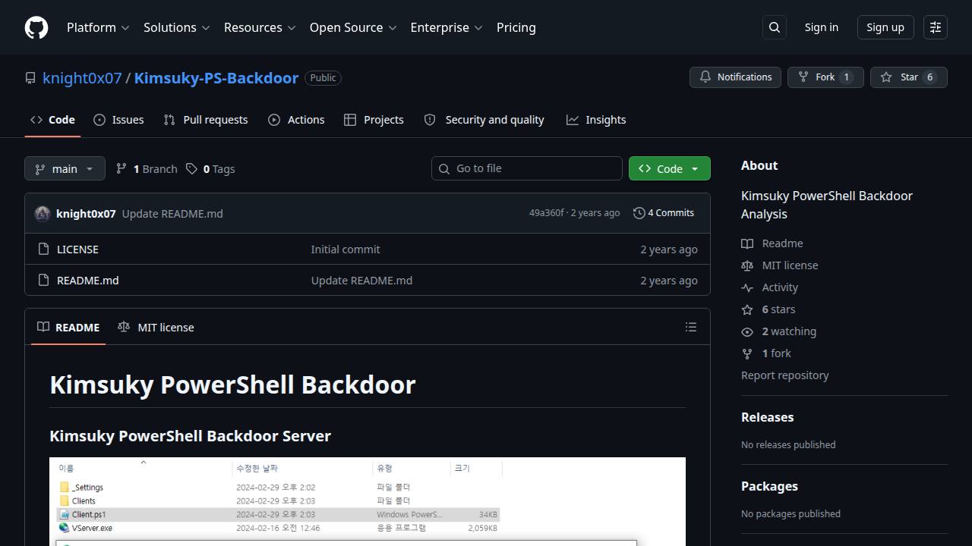Switch to the Issues tab

[118, 120]
